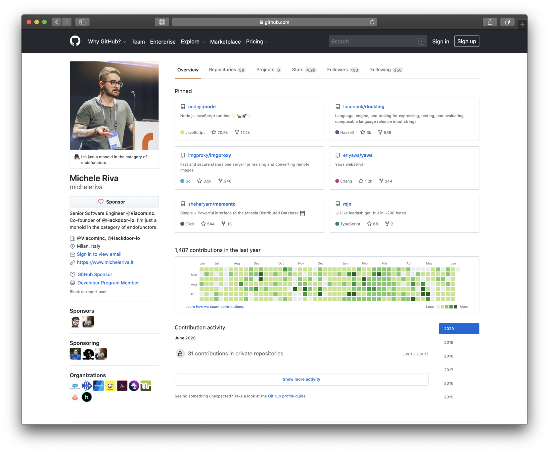Viewport: 549px width, 453px height.
Task: Open the Team menu item
Action: tap(138, 42)
